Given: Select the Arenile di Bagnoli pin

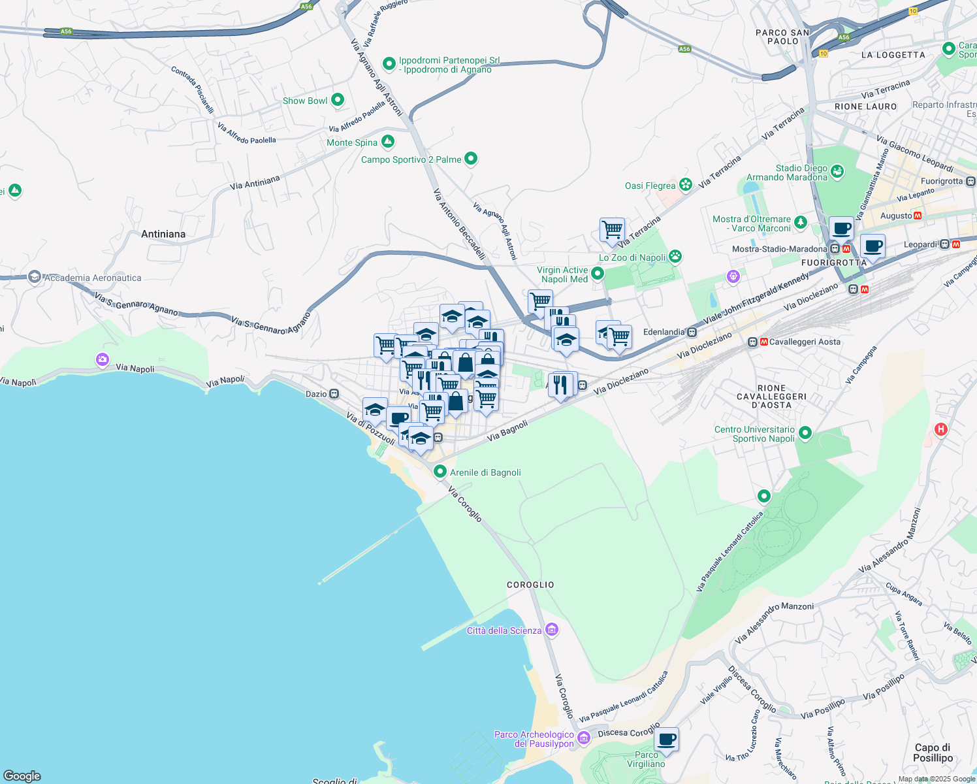Looking at the screenshot, I should click(x=440, y=472).
